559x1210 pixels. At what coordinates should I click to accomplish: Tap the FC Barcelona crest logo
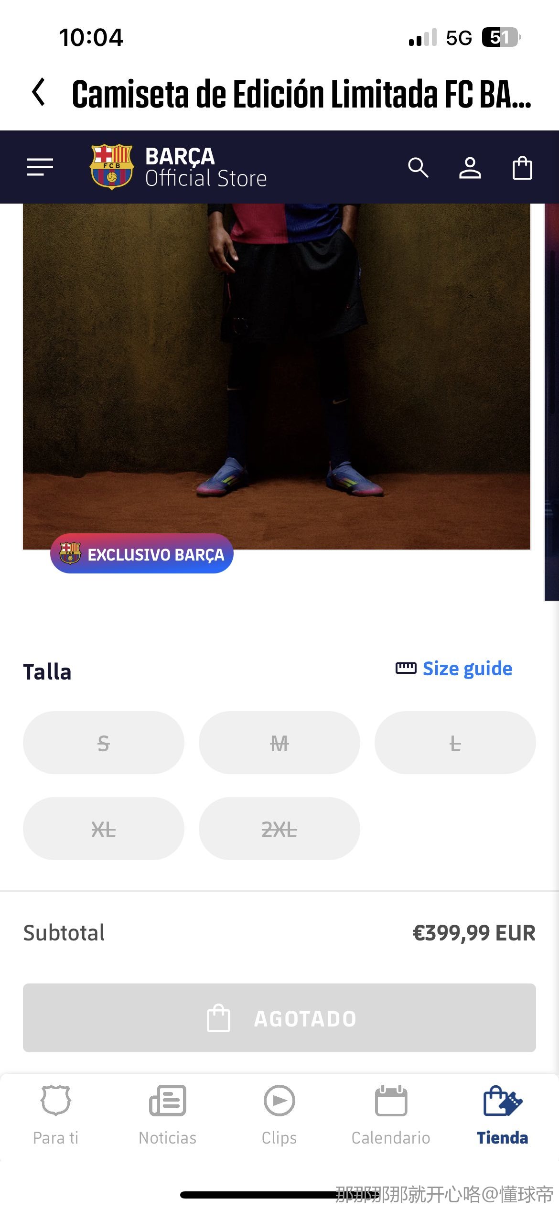(111, 167)
